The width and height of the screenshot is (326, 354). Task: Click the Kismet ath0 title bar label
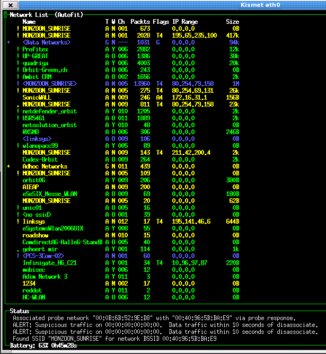(x=260, y=5)
